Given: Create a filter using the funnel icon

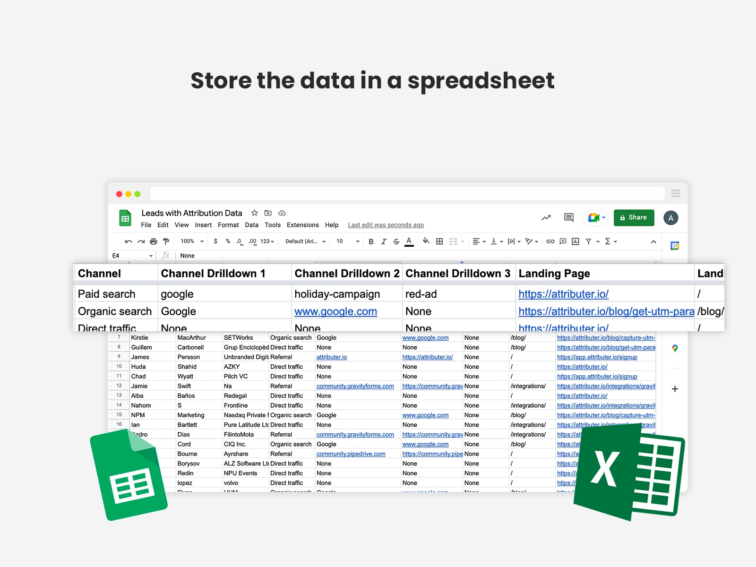Looking at the screenshot, I should (588, 241).
